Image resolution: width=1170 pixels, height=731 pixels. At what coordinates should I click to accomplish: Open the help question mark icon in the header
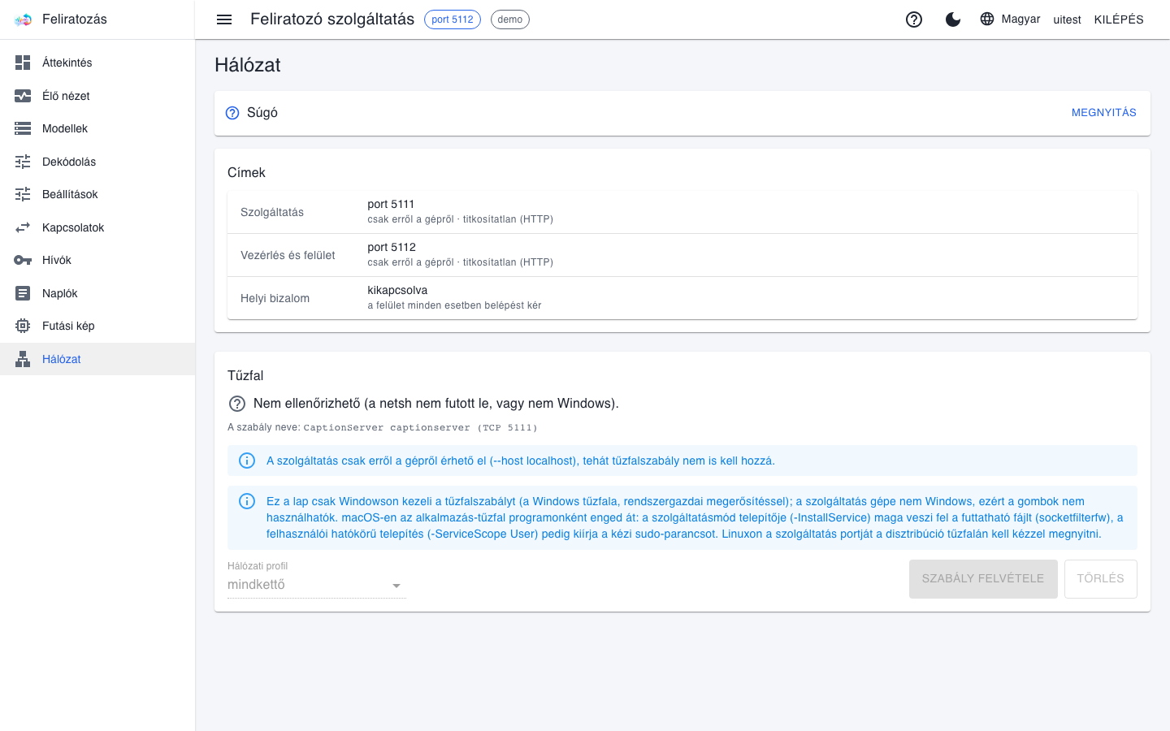914,19
